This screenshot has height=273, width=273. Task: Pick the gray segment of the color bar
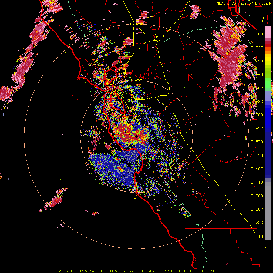268,211
